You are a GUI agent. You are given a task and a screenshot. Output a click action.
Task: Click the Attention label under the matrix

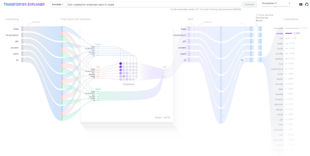click(129, 84)
